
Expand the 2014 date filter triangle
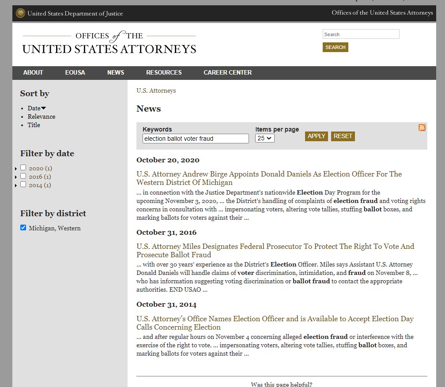pos(16,185)
